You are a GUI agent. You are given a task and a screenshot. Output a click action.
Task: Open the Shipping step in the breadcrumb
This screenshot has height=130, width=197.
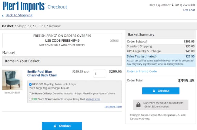[x=24, y=26]
